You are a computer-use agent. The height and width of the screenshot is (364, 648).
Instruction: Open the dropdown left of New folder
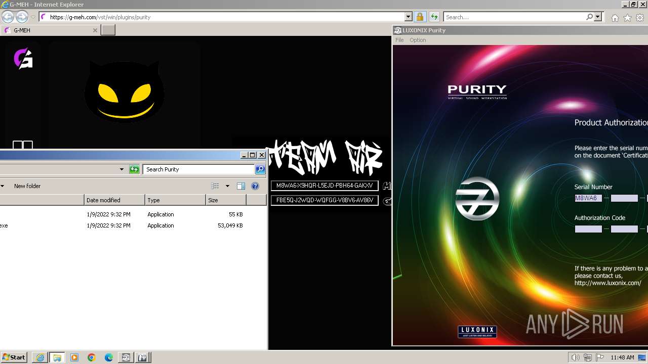point(3,186)
